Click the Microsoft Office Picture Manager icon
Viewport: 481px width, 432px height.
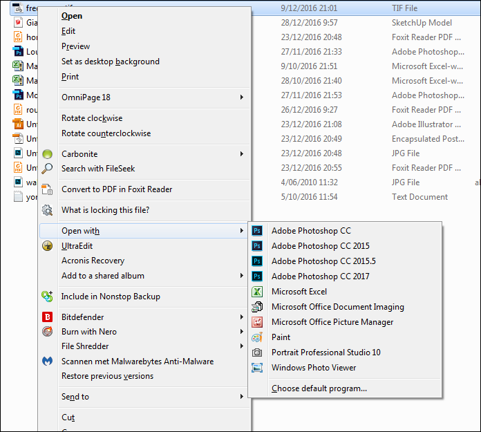[257, 322]
